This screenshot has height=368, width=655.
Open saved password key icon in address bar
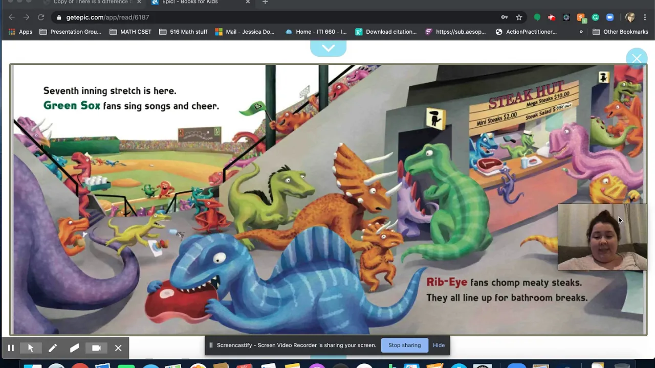505,17
